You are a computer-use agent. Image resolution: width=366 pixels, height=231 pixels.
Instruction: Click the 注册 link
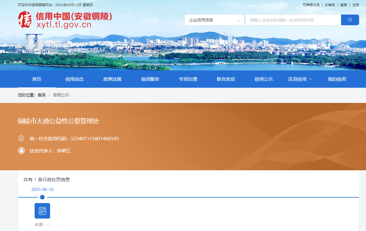pyautogui.click(x=356, y=5)
